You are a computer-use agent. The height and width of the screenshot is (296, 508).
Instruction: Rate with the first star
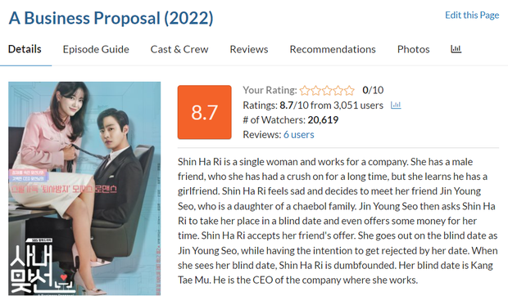point(305,91)
